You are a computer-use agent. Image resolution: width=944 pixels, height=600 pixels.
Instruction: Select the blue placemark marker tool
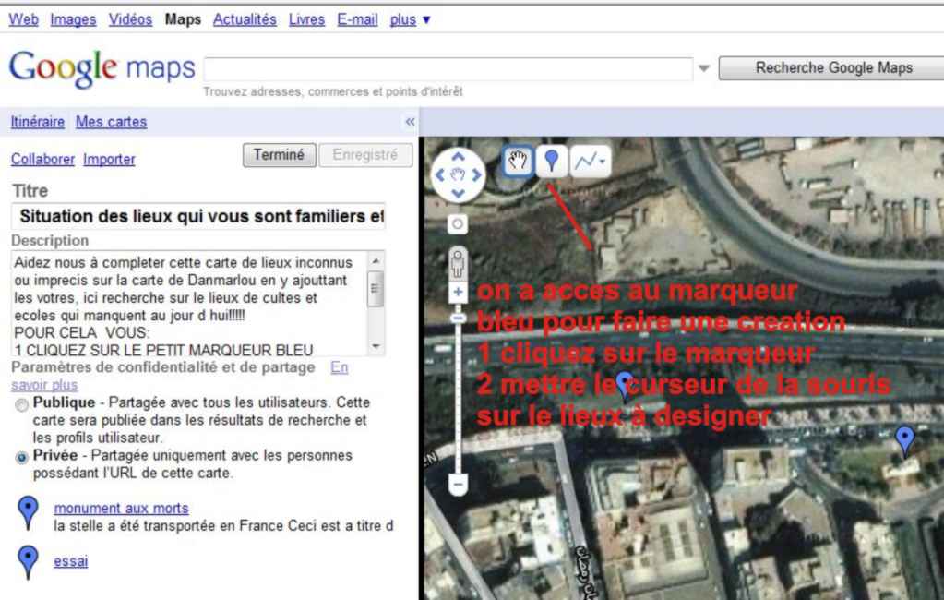[552, 162]
